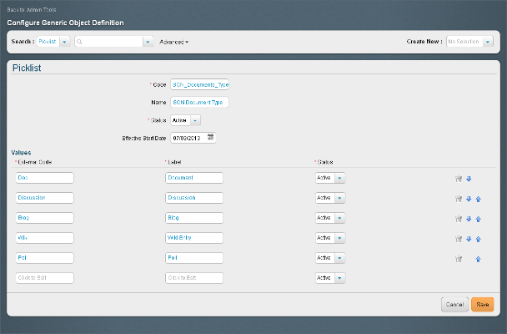Delete the Doc value row

(x=459, y=179)
